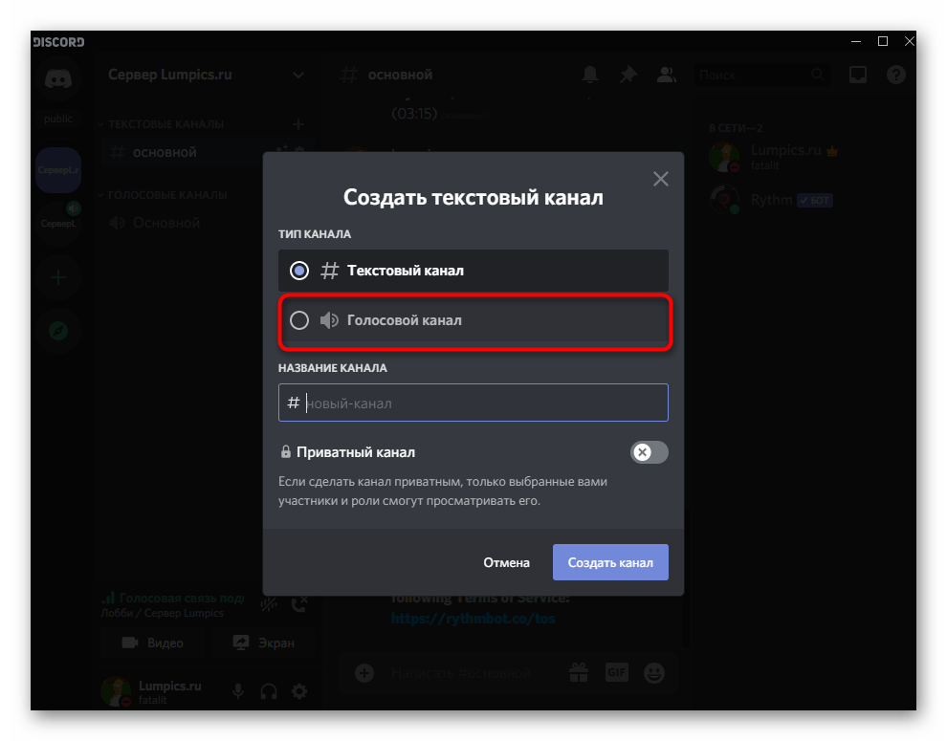The height and width of the screenshot is (741, 947).
Task: Toggle member list icon
Action: point(667,75)
